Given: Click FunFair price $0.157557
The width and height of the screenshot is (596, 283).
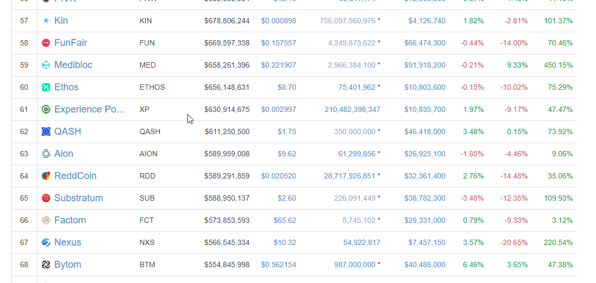Looking at the screenshot, I should (x=278, y=43).
